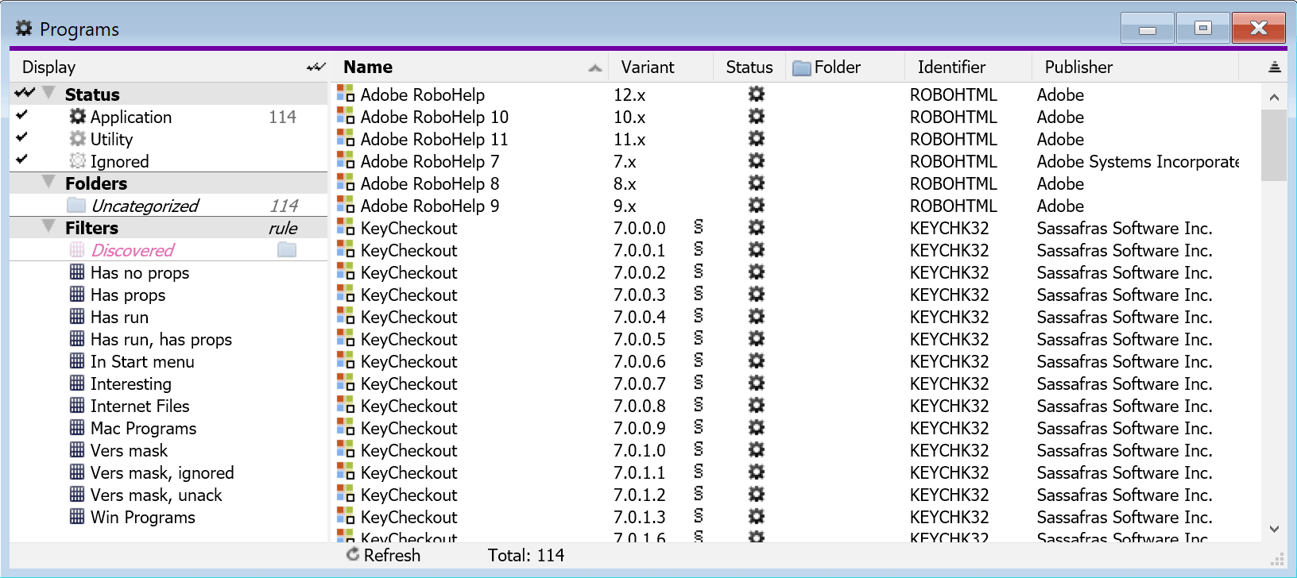Click the Discovered filter folder icon at right
This screenshot has width=1297, height=578.
pyautogui.click(x=287, y=250)
